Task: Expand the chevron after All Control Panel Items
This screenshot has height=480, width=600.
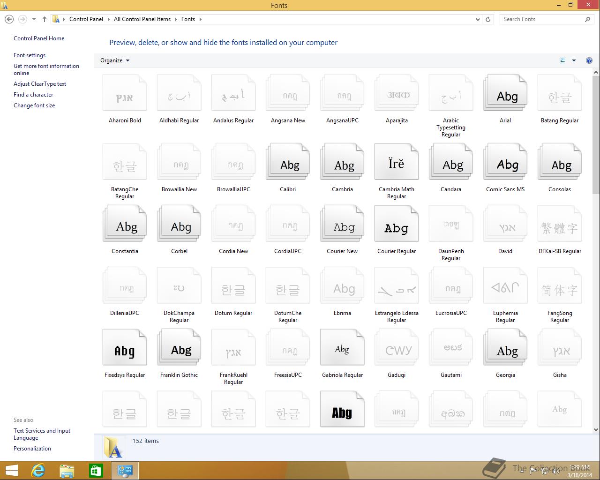Action: 176,19
